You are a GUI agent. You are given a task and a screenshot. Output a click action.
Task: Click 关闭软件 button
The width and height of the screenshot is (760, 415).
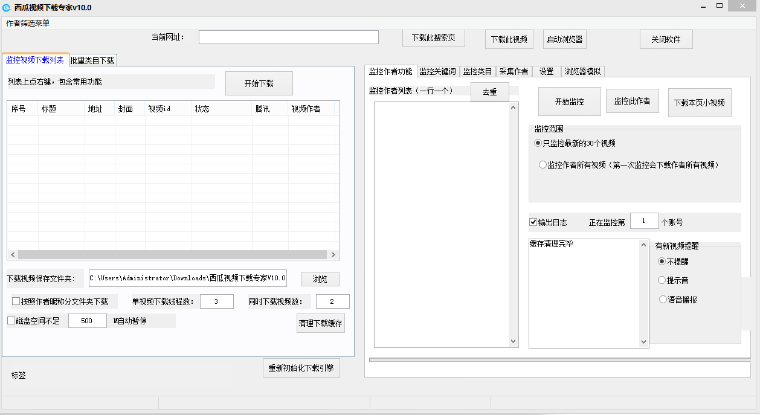tap(666, 39)
